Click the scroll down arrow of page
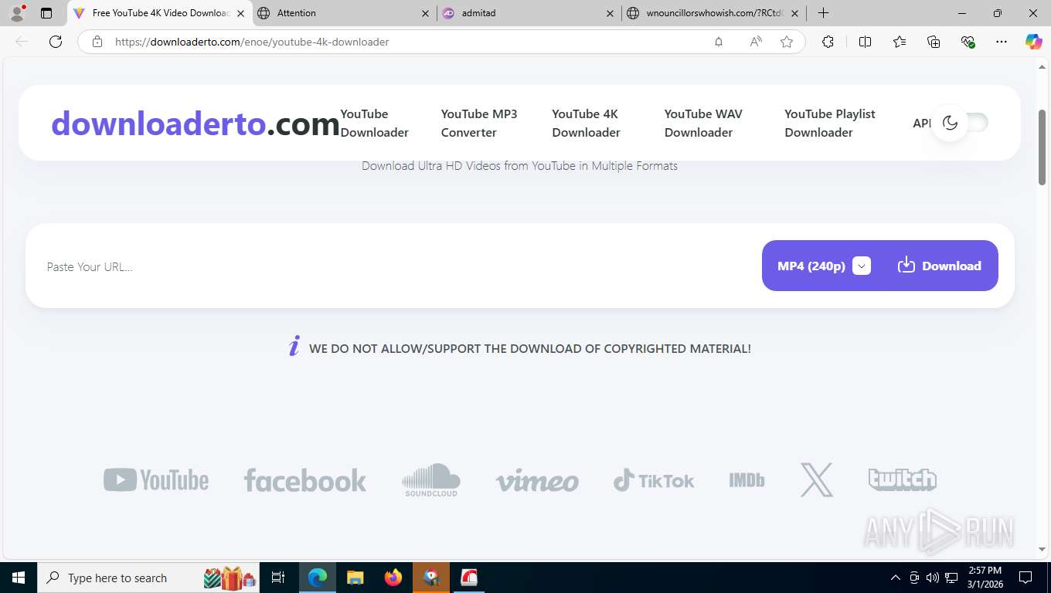 (1042, 549)
